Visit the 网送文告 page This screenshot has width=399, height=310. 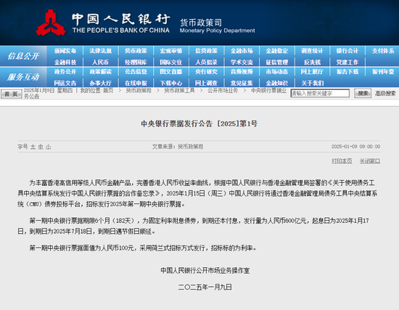pyautogui.click(x=65, y=83)
